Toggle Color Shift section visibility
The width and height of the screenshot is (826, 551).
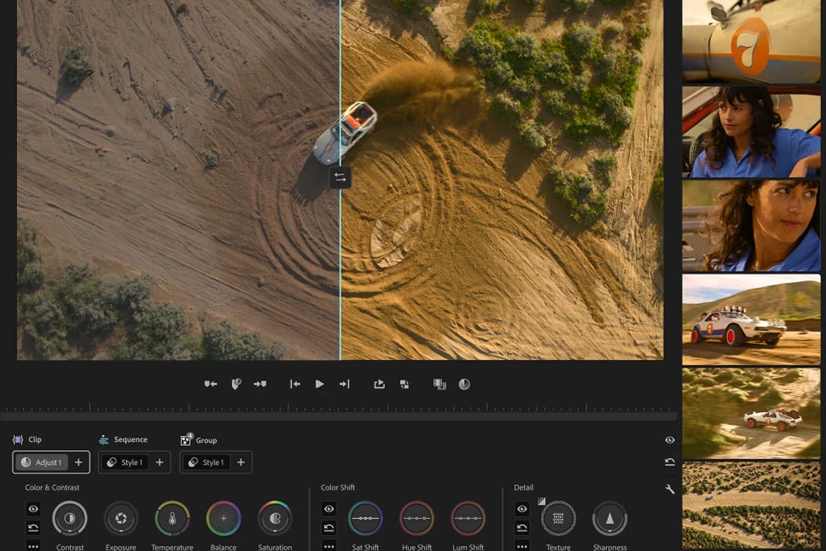(x=329, y=509)
